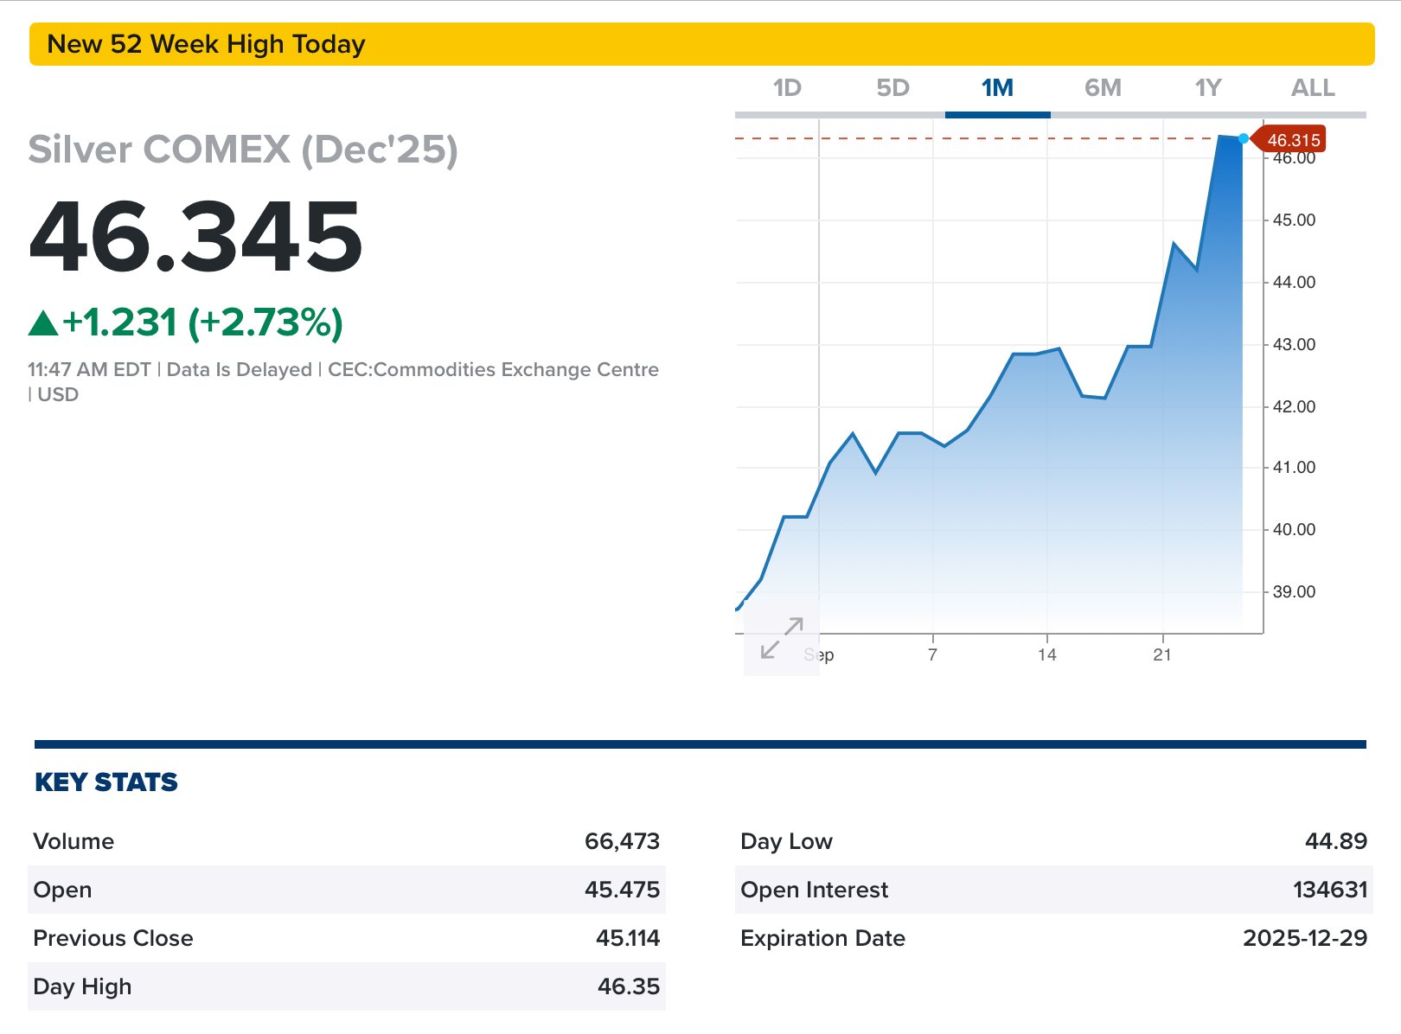Viewport: 1401px width, 1034px height.
Task: Click the 41.00 y-axis label
Action: 1294,468
